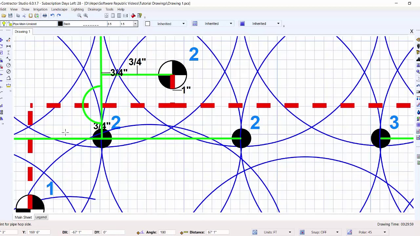Switch to the Legend sheet tab

click(x=41, y=217)
